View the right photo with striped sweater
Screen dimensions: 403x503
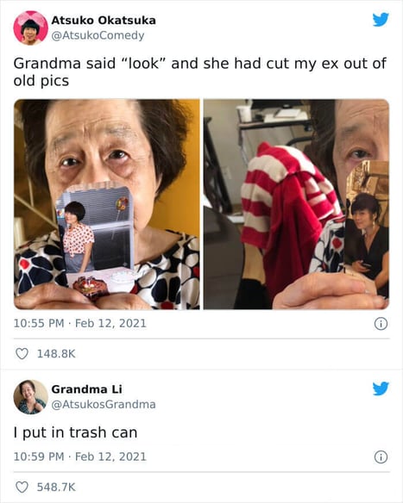296,204
